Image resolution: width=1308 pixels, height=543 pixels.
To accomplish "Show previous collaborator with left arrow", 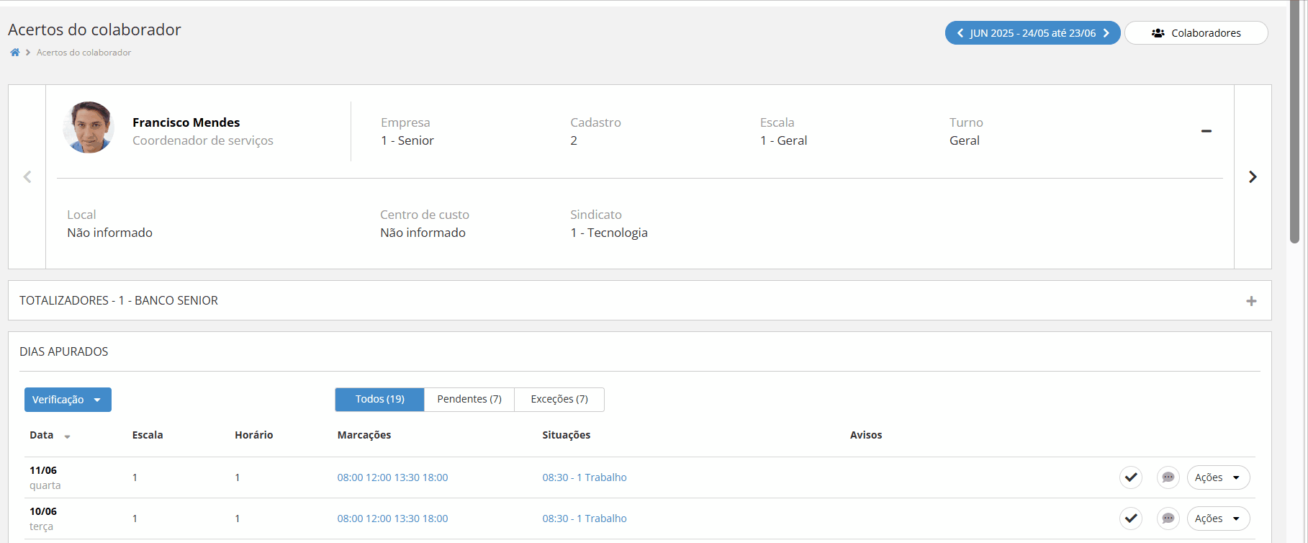I will (x=27, y=177).
